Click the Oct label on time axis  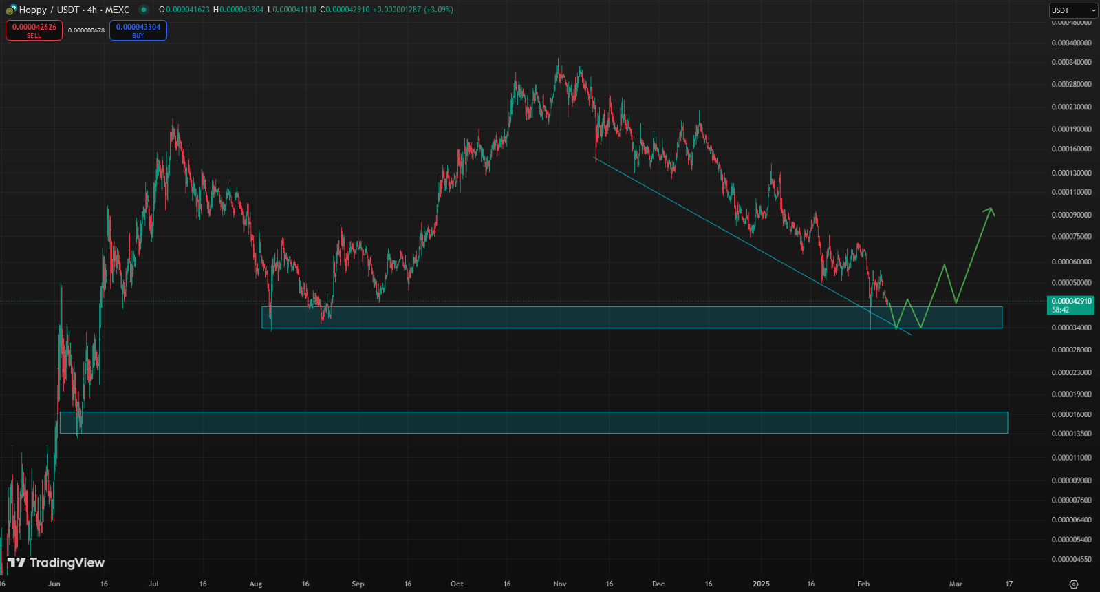coord(457,584)
